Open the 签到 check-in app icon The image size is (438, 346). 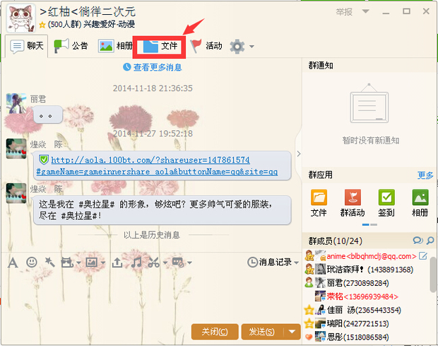click(x=386, y=203)
